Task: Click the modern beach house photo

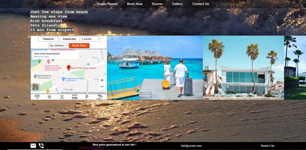Action: 243,68
